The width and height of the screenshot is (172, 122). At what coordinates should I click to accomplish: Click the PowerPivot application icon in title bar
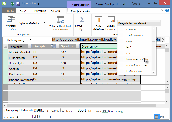(x=4, y=4)
